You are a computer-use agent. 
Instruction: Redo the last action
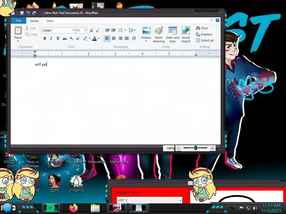[x=34, y=13]
